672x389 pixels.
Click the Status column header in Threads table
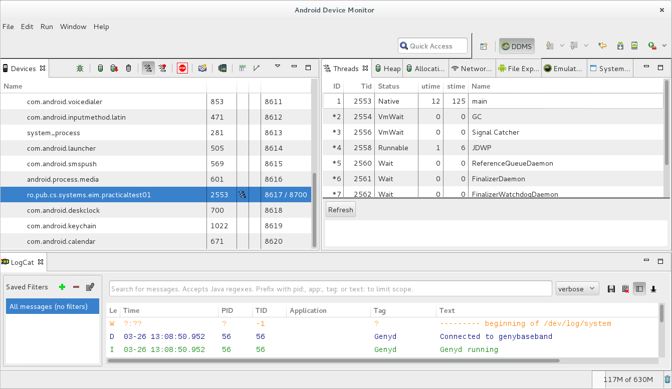(396, 86)
